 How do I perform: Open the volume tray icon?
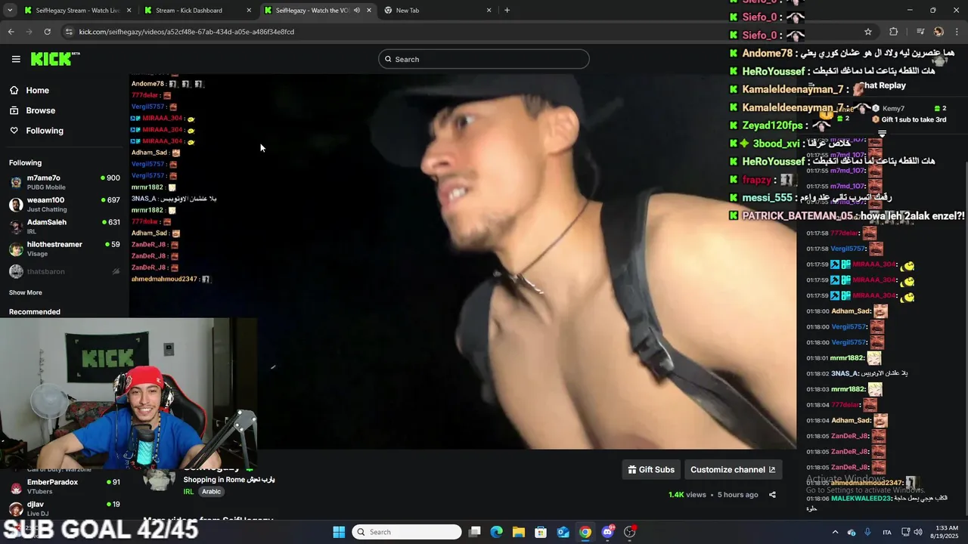[x=918, y=532]
